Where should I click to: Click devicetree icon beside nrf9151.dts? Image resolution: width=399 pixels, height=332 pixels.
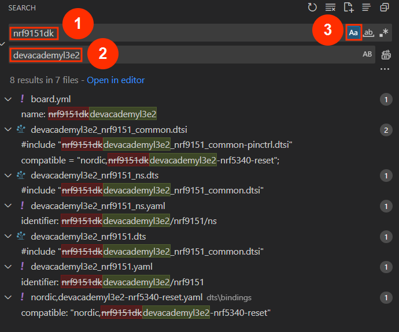coord(21,236)
